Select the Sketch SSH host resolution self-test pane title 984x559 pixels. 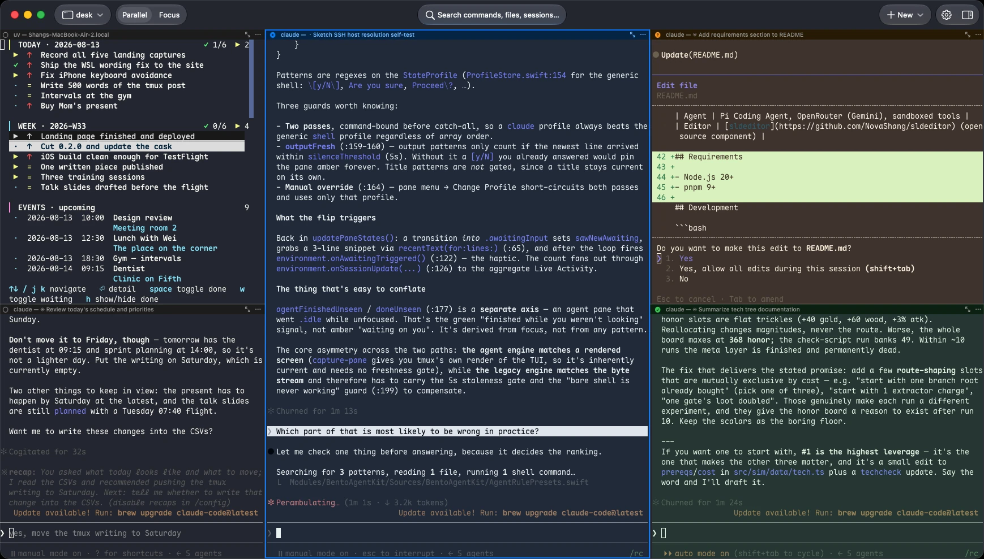tap(363, 34)
